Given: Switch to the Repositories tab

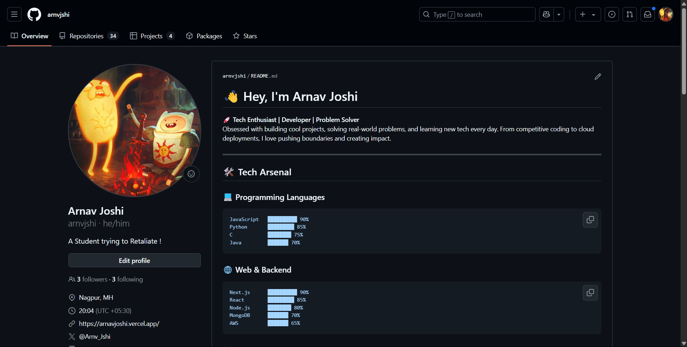Looking at the screenshot, I should [86, 36].
